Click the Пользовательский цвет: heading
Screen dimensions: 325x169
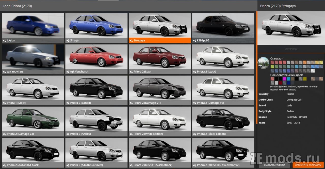pyautogui.click(x=286, y=75)
